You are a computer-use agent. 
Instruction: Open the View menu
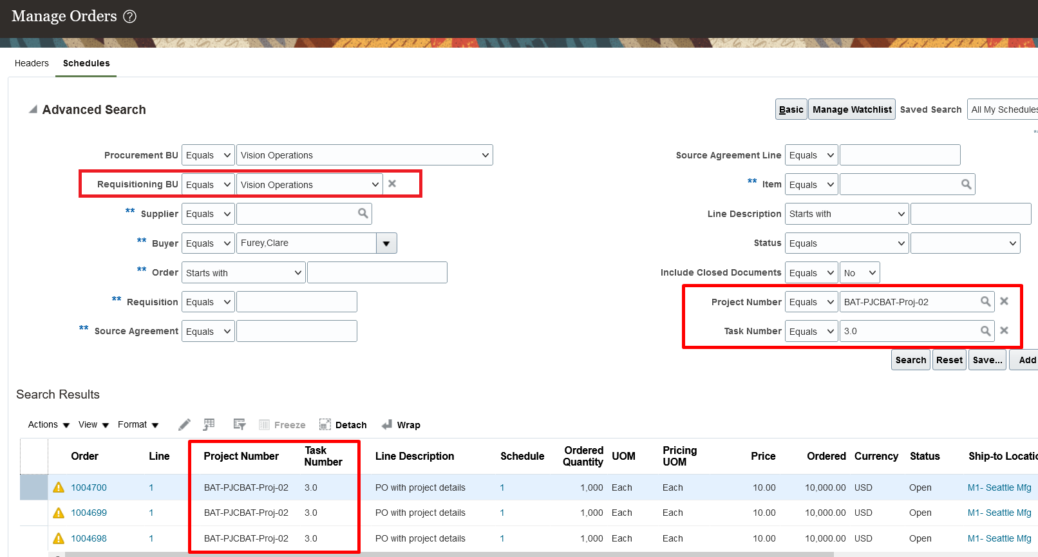tap(93, 424)
